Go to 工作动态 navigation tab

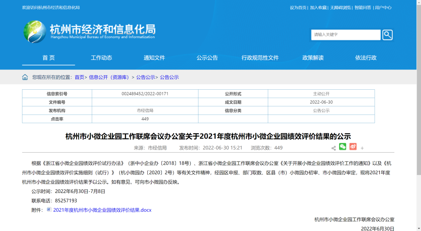point(101,58)
